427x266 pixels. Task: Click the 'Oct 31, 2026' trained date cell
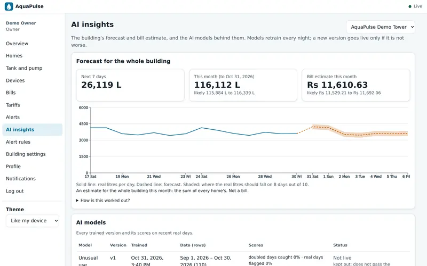(147, 261)
